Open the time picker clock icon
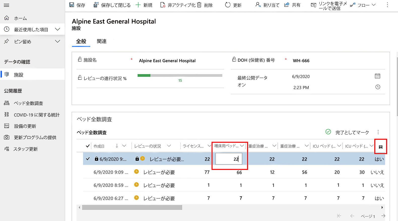Screen dimensions: 398x221 pyautogui.click(x=378, y=87)
